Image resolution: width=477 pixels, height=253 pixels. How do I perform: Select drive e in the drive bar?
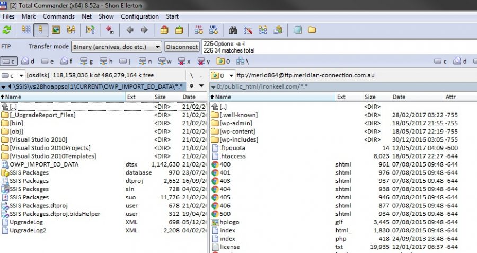tap(47, 61)
